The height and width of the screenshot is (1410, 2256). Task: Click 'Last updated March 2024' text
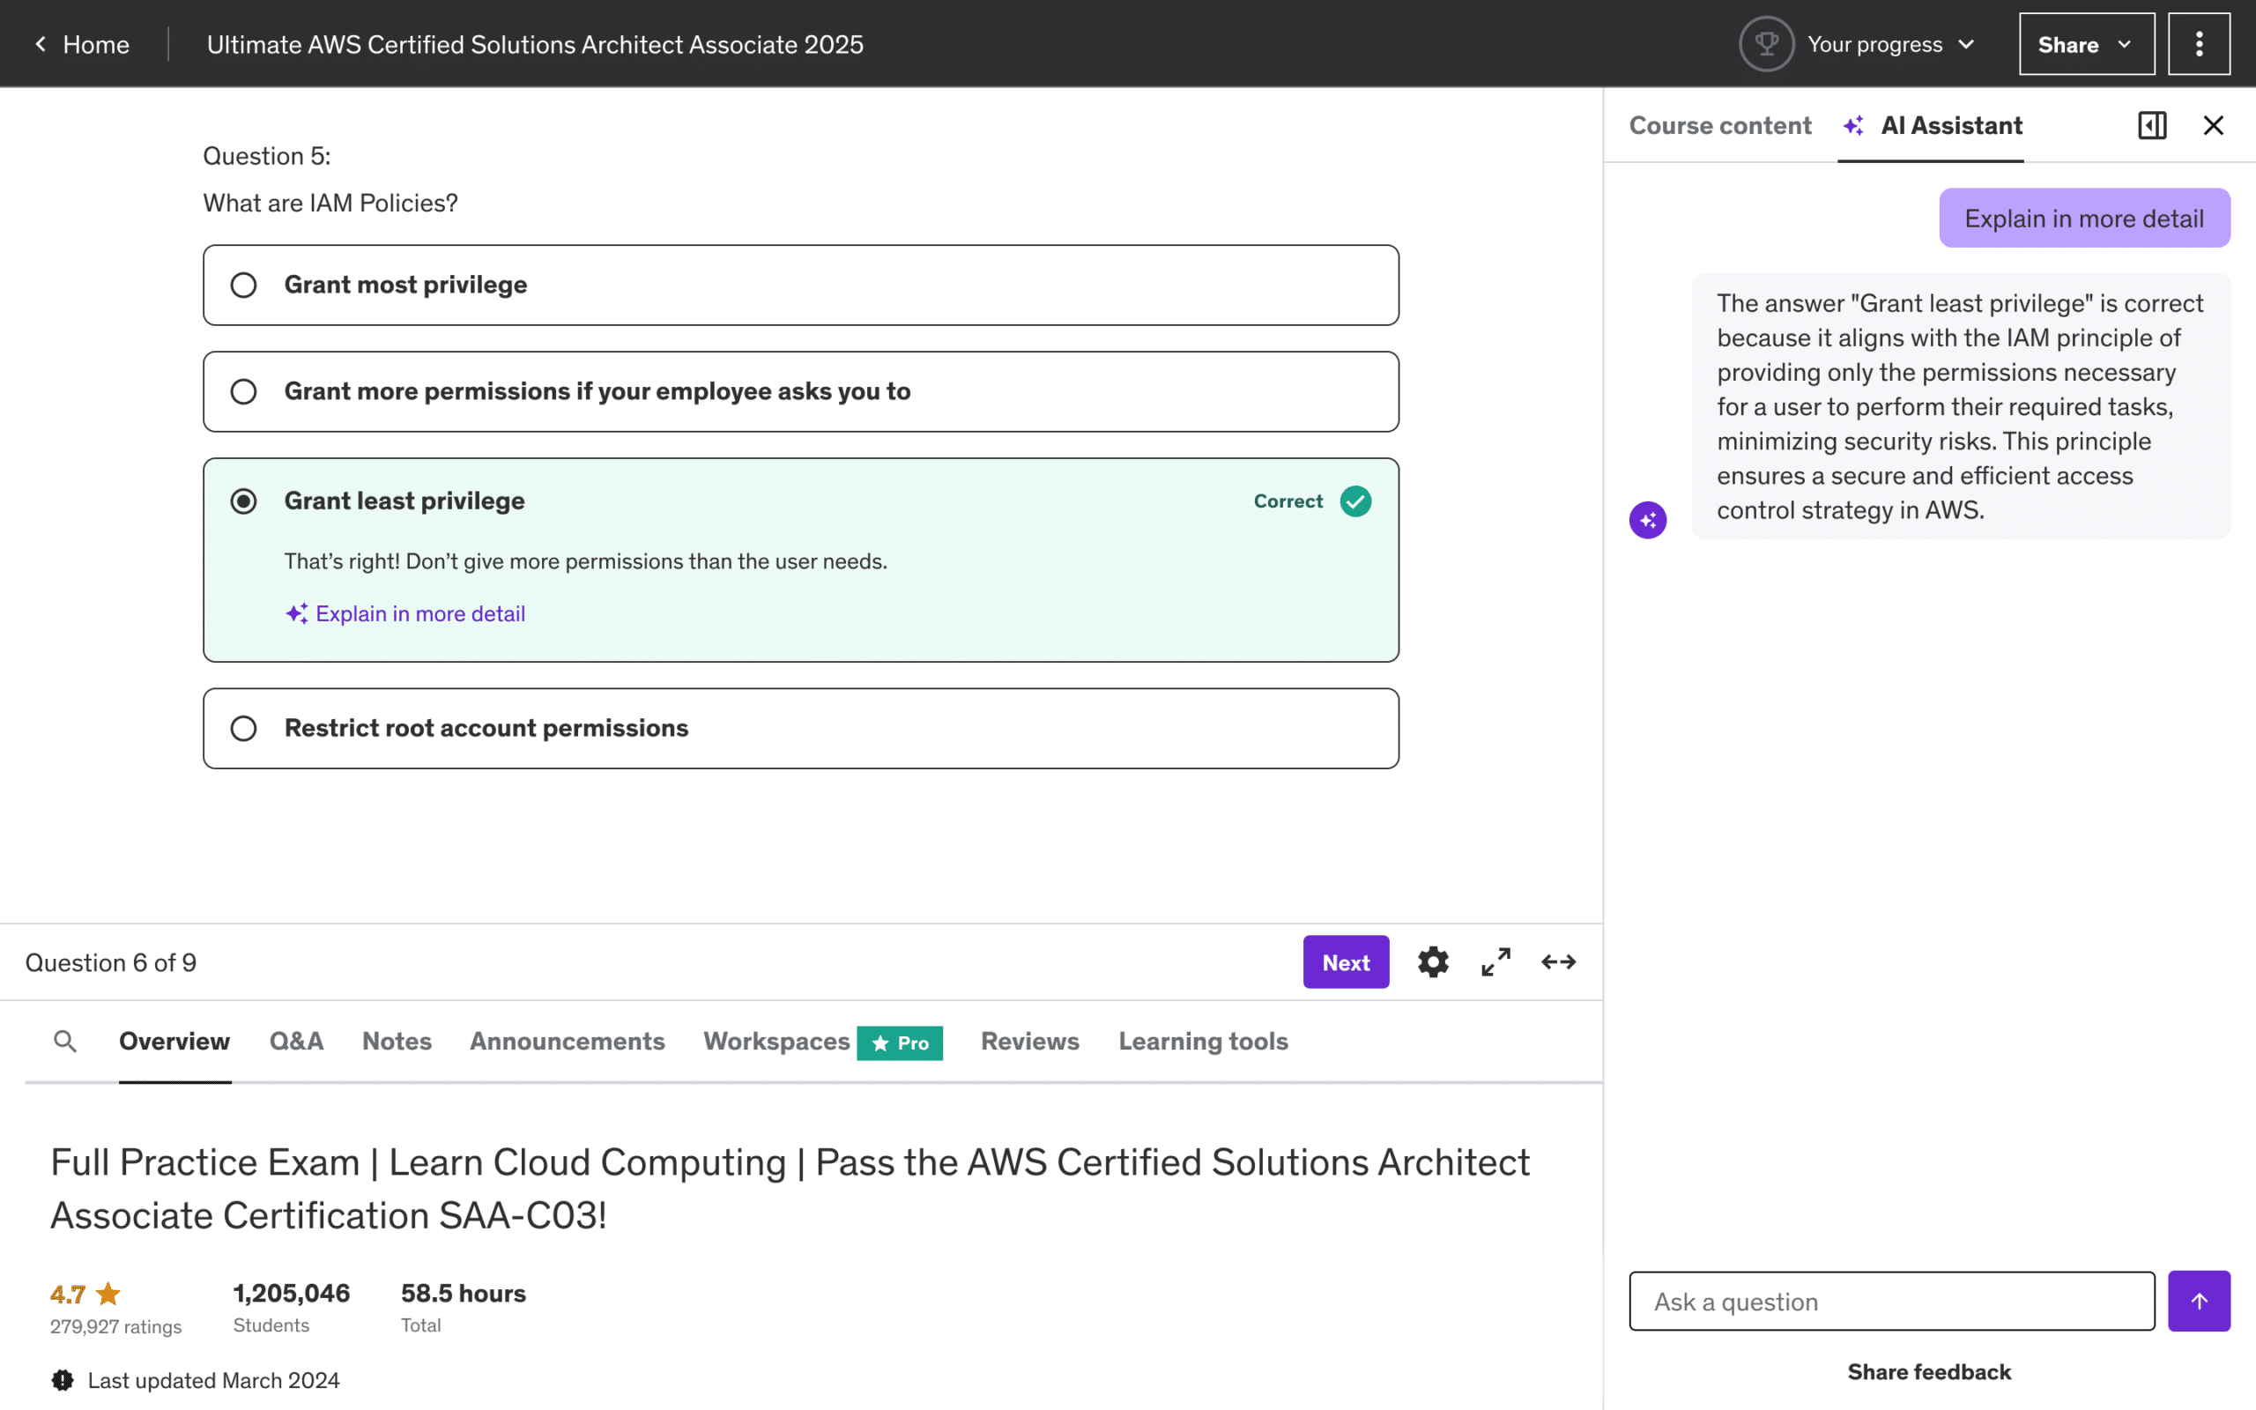tap(213, 1380)
